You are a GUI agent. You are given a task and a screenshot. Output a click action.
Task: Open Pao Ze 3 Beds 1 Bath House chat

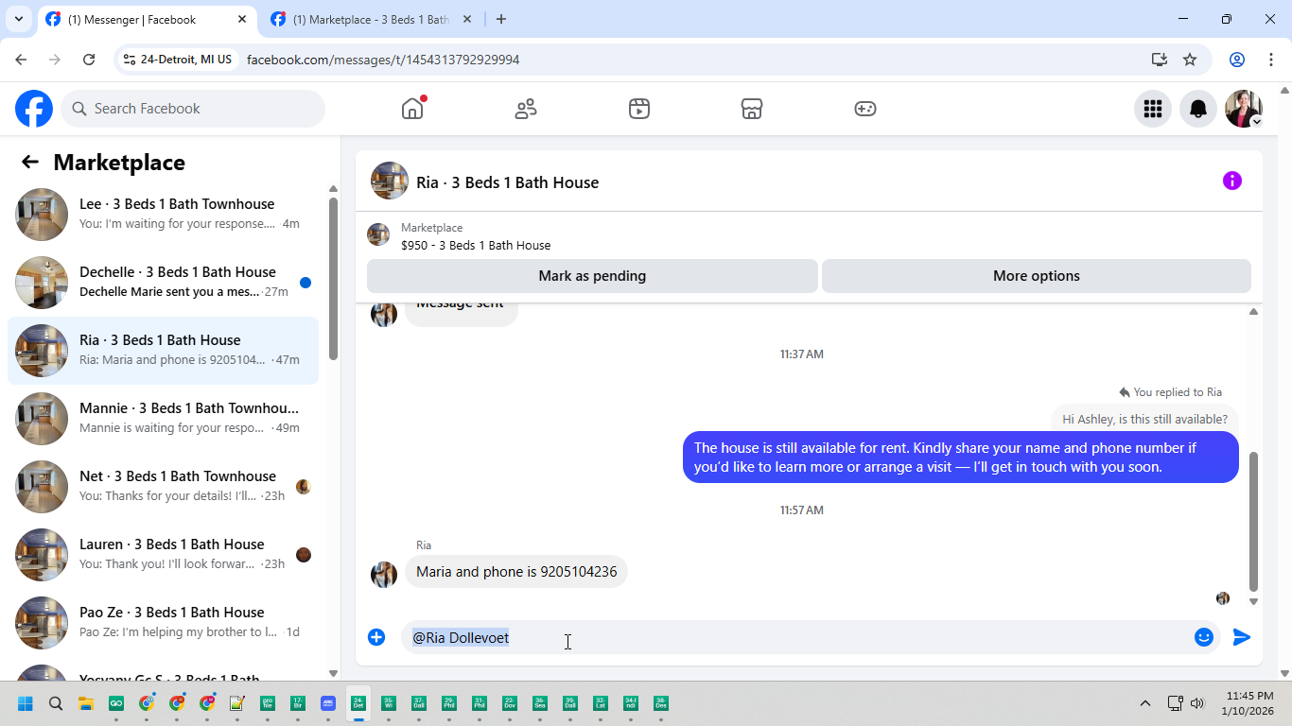tap(163, 623)
